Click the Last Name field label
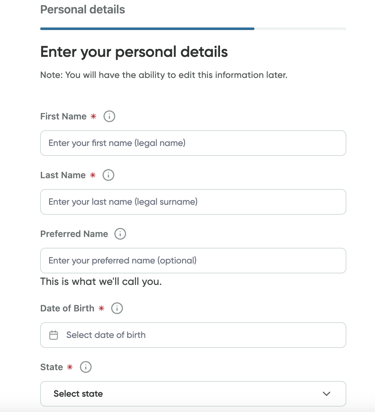Screen dimensions: 375x412 (63, 175)
